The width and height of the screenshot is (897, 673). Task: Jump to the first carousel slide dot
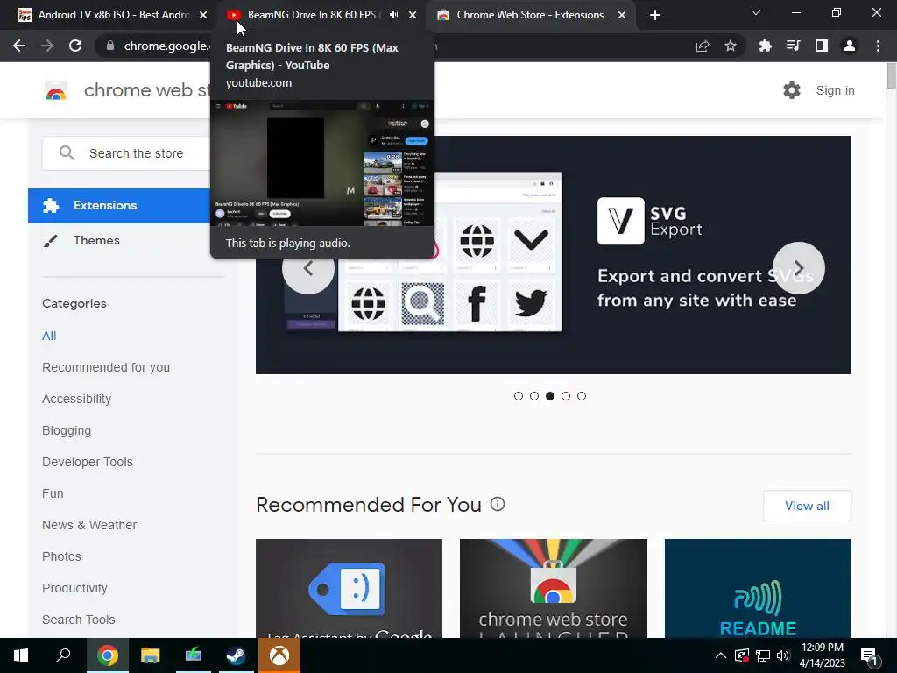519,396
